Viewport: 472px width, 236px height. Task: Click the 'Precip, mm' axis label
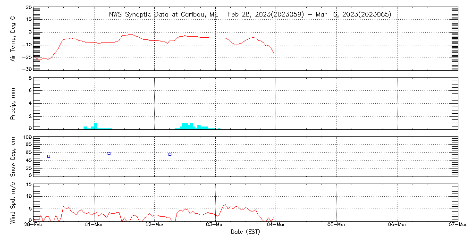click(13, 102)
